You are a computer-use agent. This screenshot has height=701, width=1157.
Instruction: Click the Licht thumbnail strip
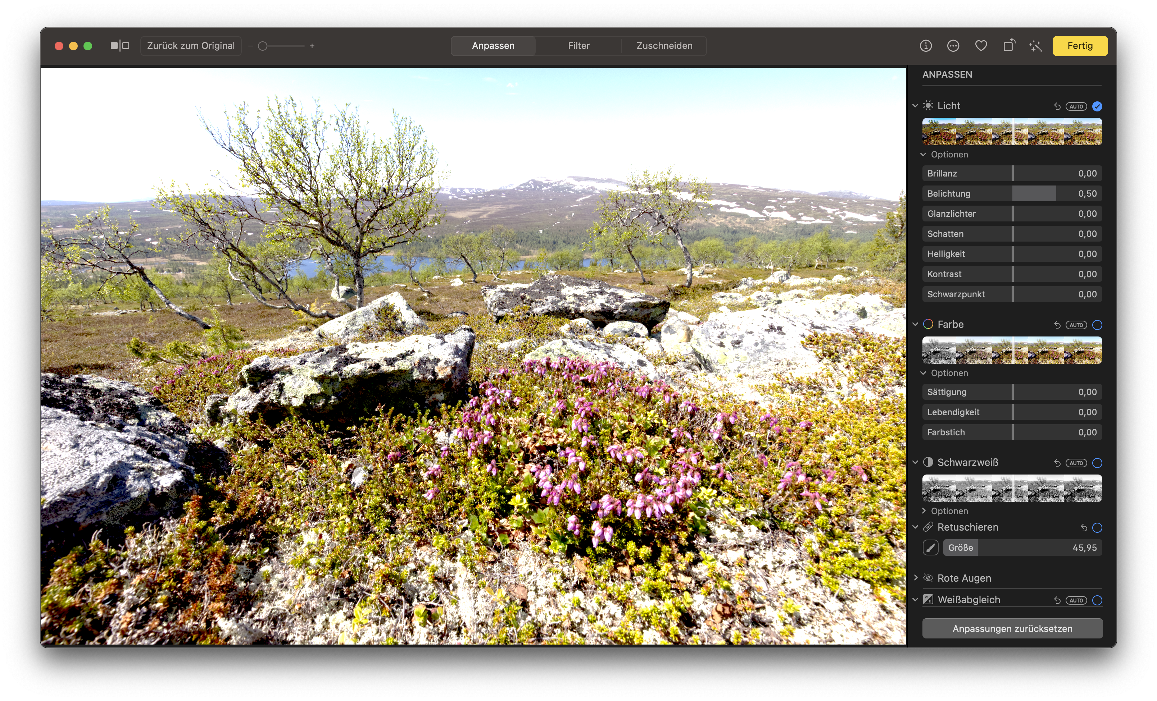pyautogui.click(x=1012, y=131)
